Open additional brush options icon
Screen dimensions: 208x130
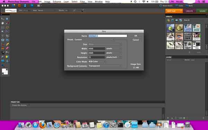82,10
